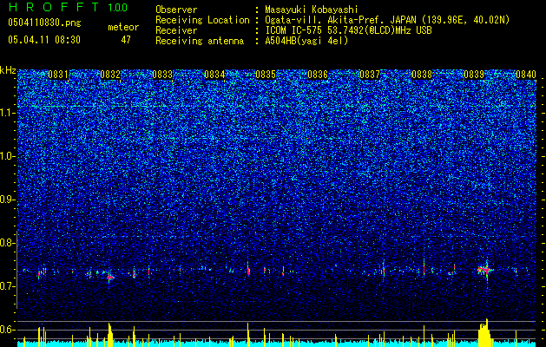Click the Observer label

[176, 10]
